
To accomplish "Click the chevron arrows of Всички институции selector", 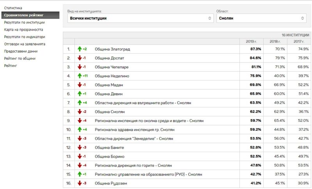I will [209, 18].
